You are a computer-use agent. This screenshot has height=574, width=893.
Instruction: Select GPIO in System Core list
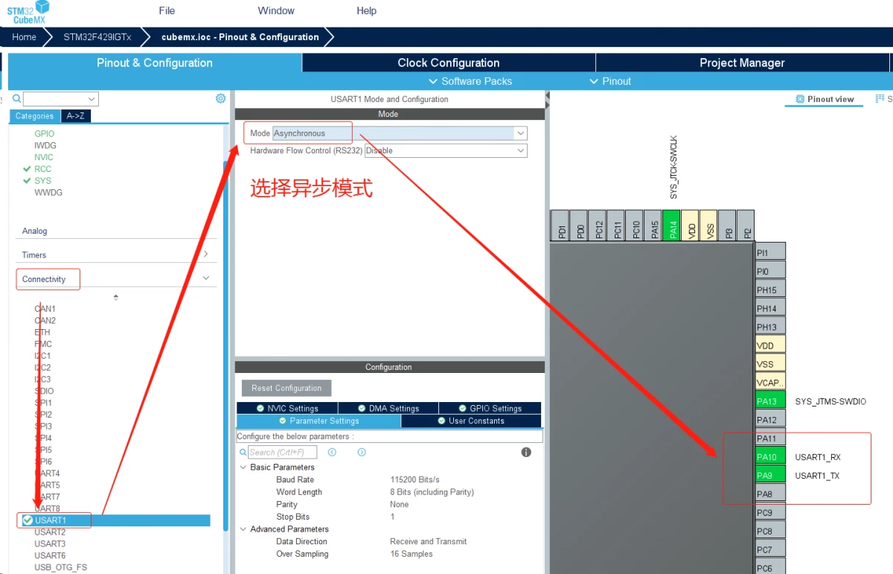point(44,134)
